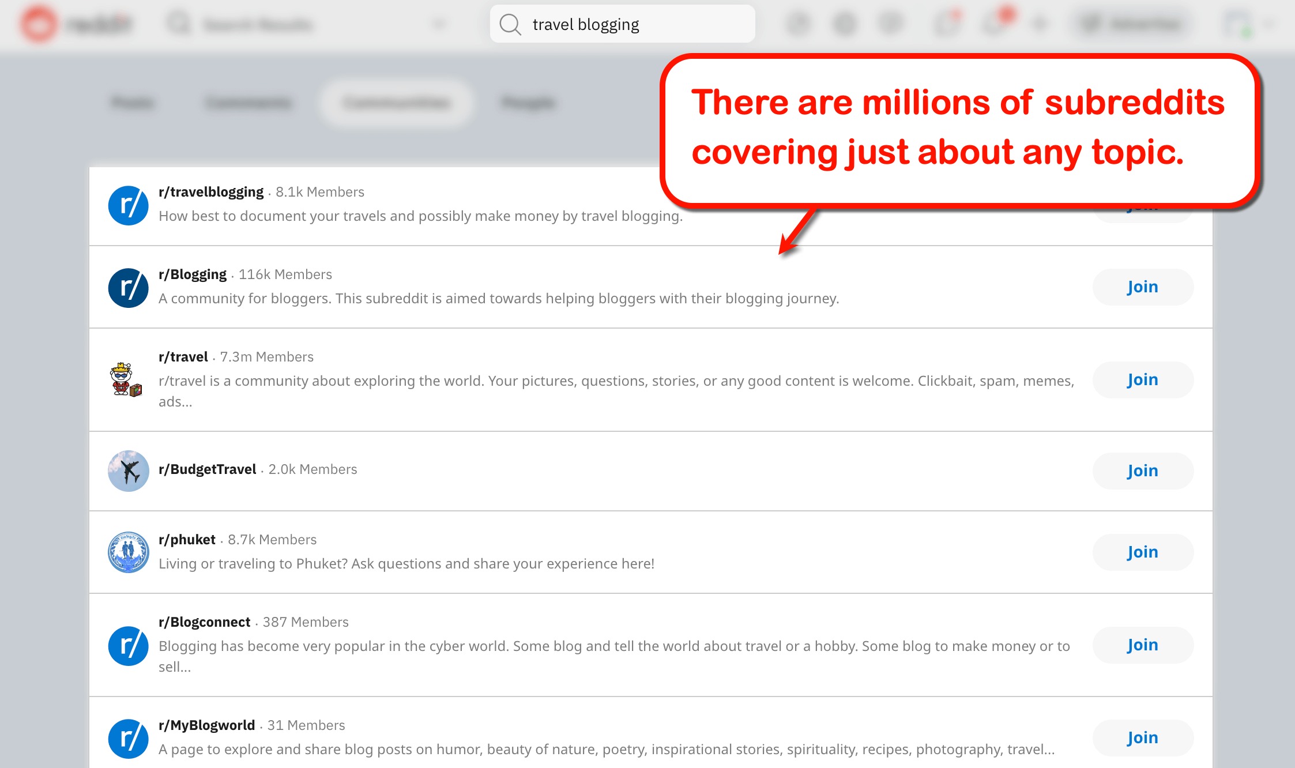Click the r/phuket description text
Screen dimensions: 1295x768
[x=406, y=564]
